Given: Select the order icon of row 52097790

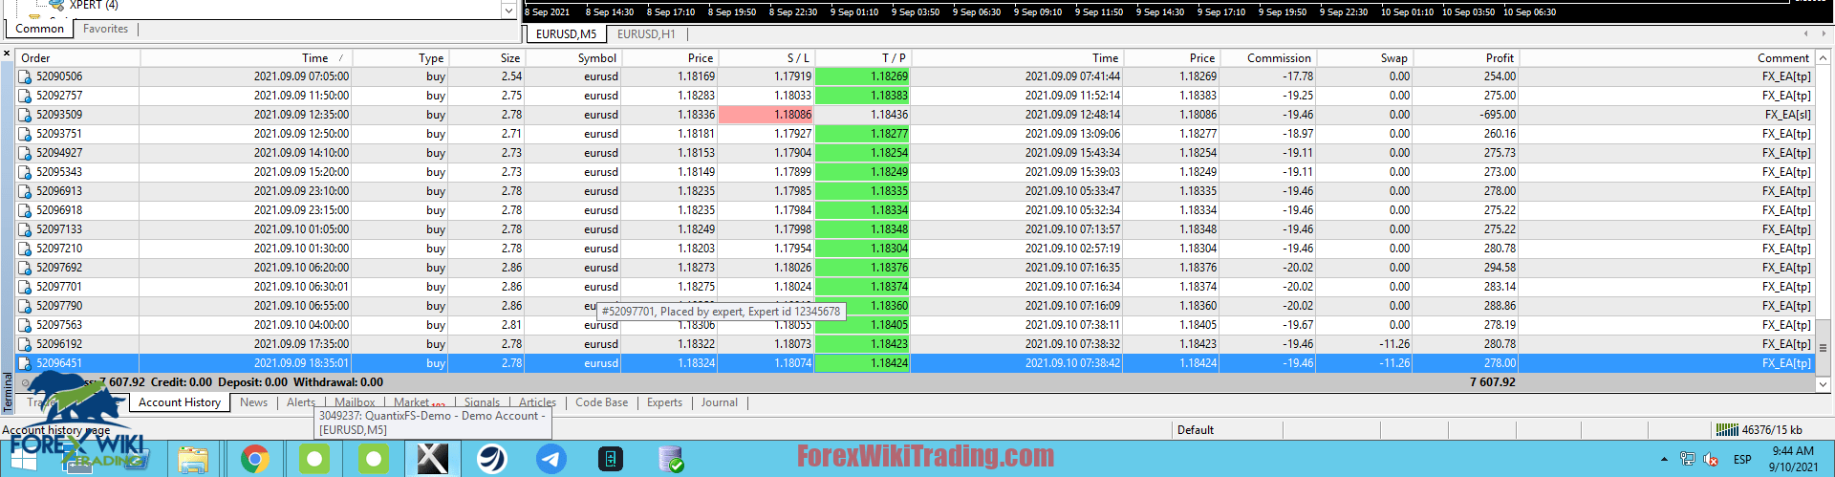Looking at the screenshot, I should (x=25, y=306).
